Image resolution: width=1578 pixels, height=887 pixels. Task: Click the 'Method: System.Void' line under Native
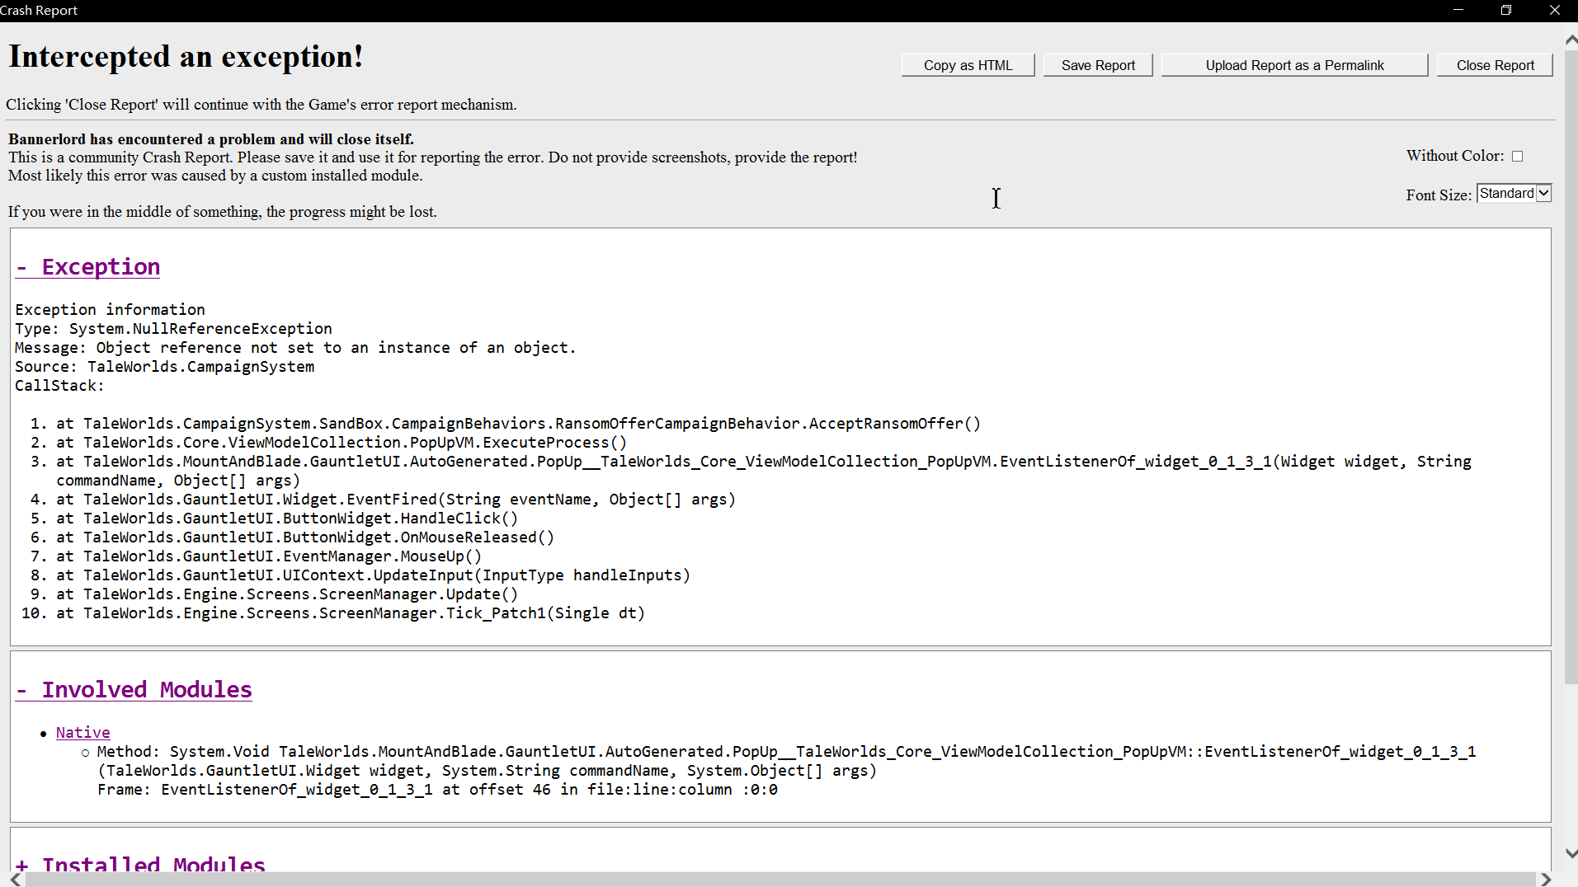point(786,761)
